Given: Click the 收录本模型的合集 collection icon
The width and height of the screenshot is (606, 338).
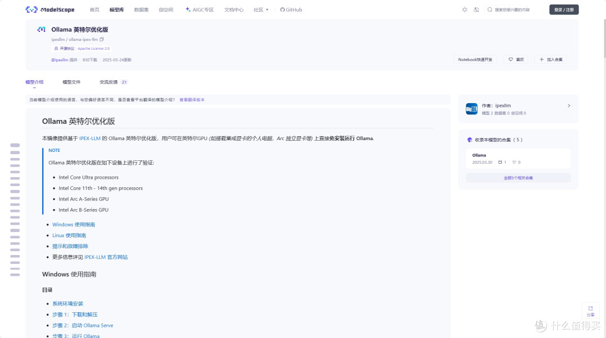Looking at the screenshot, I should 470,140.
